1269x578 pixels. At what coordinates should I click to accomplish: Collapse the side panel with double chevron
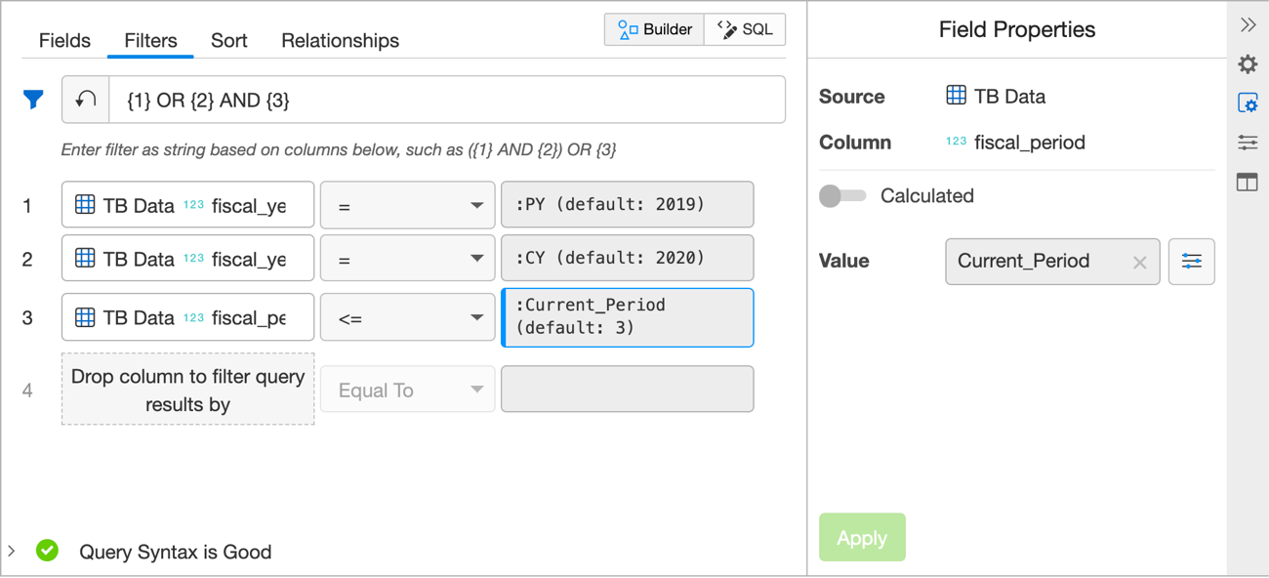pyautogui.click(x=1248, y=24)
